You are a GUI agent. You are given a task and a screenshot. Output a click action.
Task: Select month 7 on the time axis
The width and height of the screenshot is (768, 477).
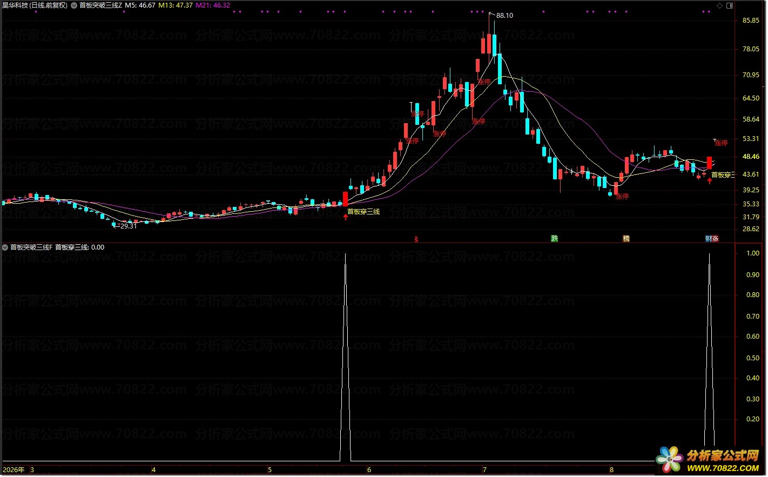[484, 470]
